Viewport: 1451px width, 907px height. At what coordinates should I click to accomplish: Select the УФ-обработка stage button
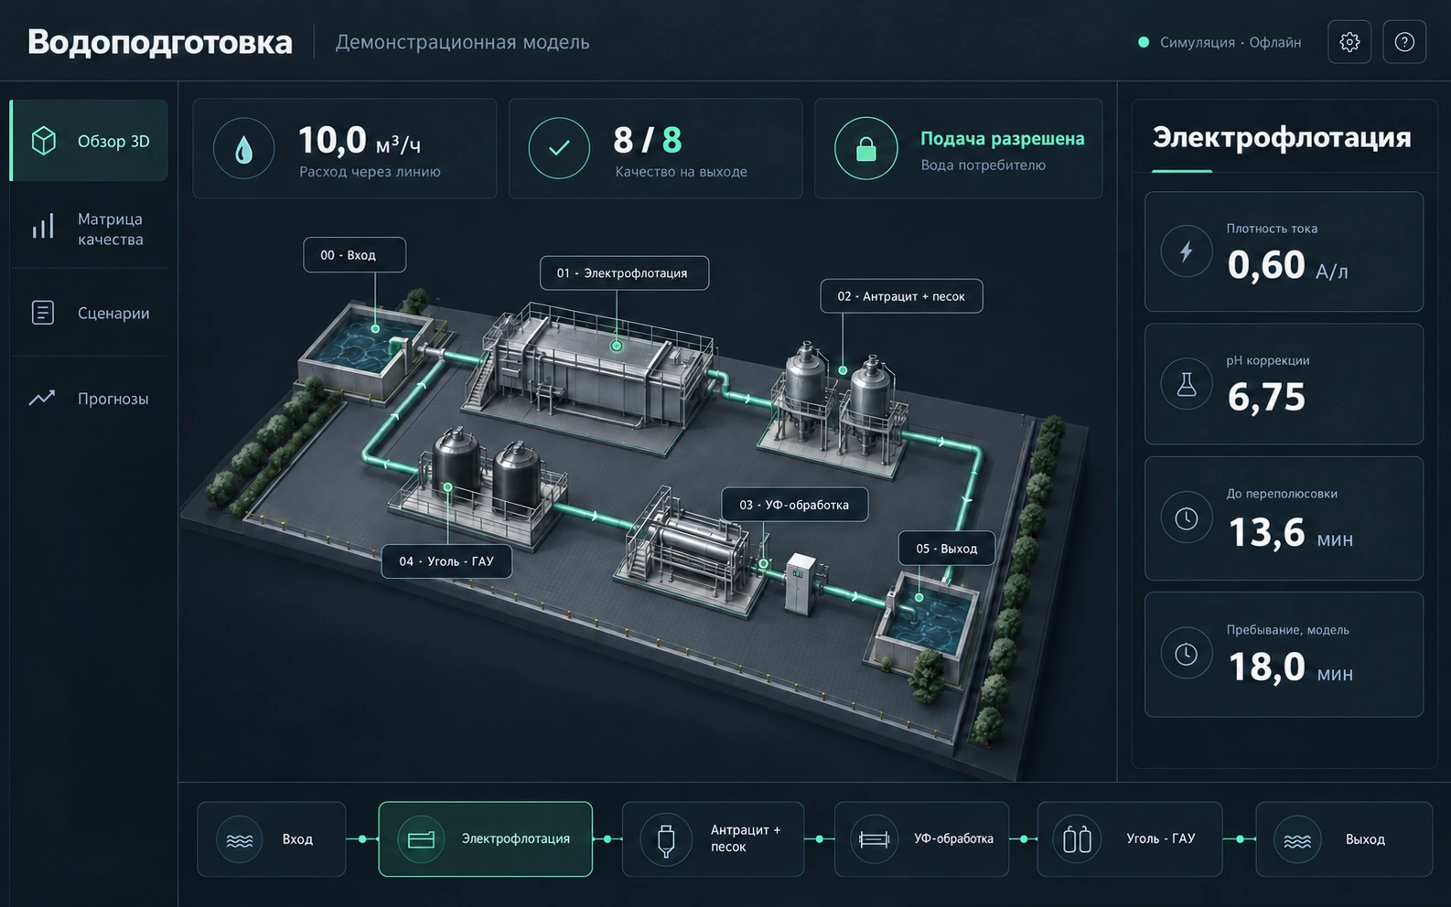pyautogui.click(x=922, y=839)
